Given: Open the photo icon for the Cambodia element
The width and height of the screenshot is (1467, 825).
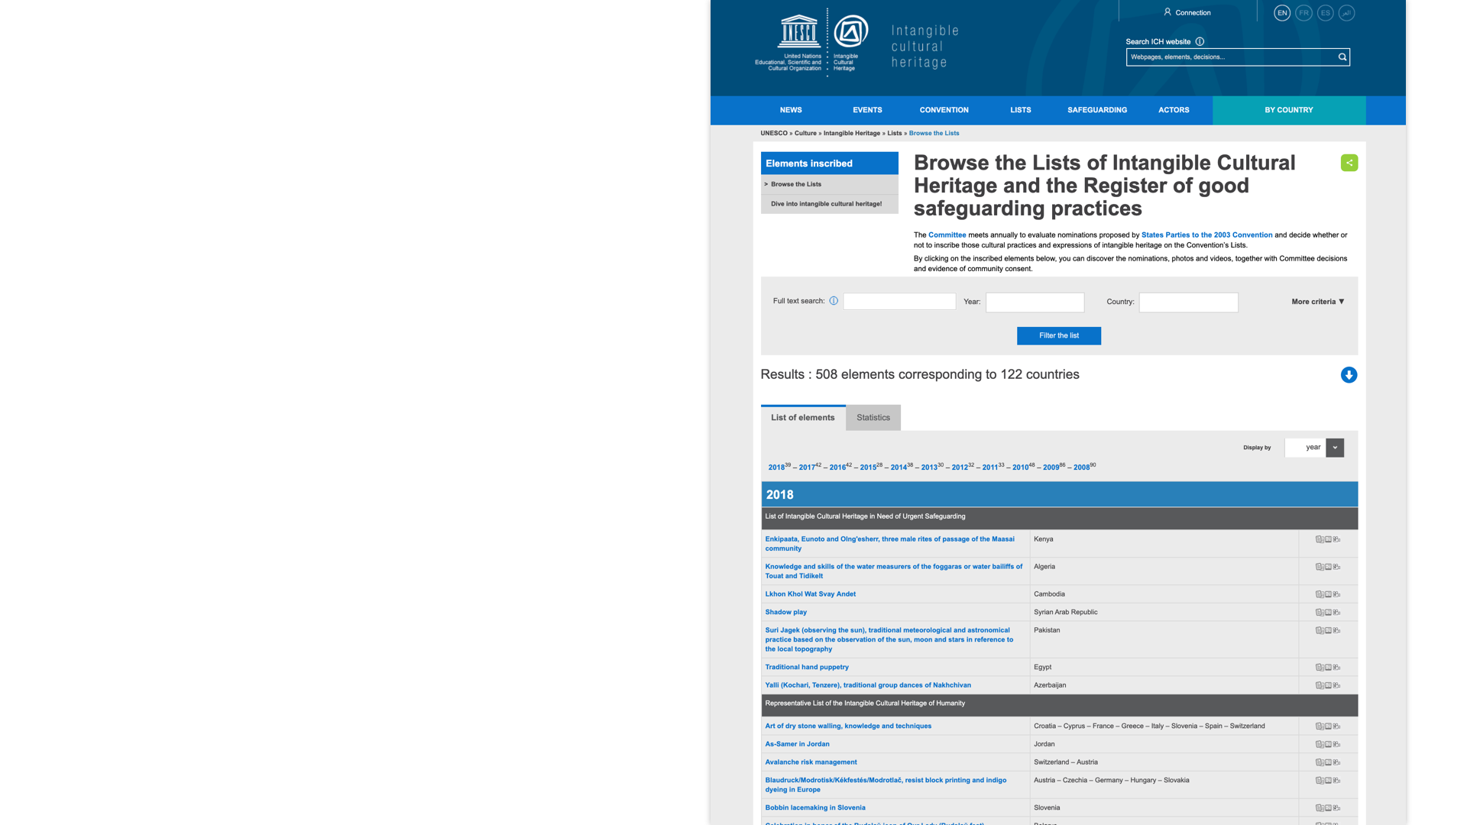Looking at the screenshot, I should click(x=1328, y=594).
